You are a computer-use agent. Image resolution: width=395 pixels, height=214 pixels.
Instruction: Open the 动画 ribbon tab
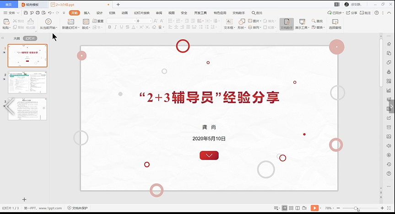tap(124, 13)
